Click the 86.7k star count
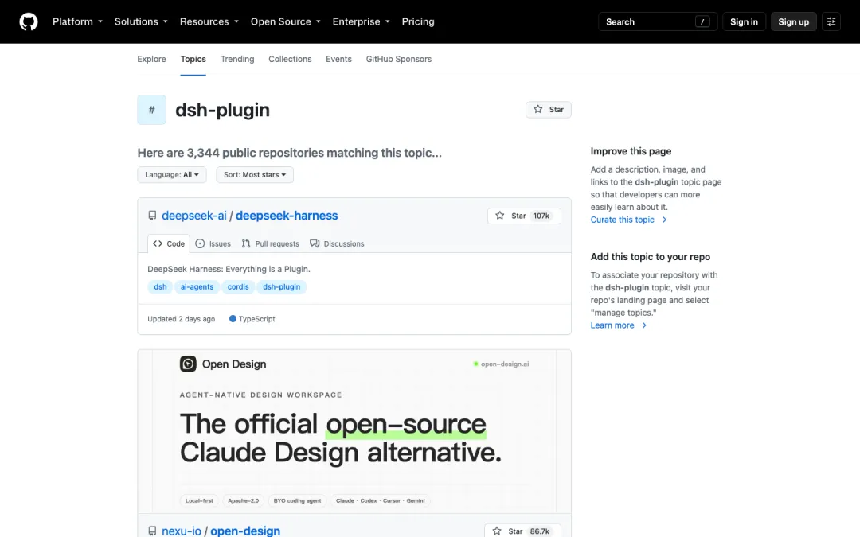This screenshot has width=860, height=537. [540, 531]
